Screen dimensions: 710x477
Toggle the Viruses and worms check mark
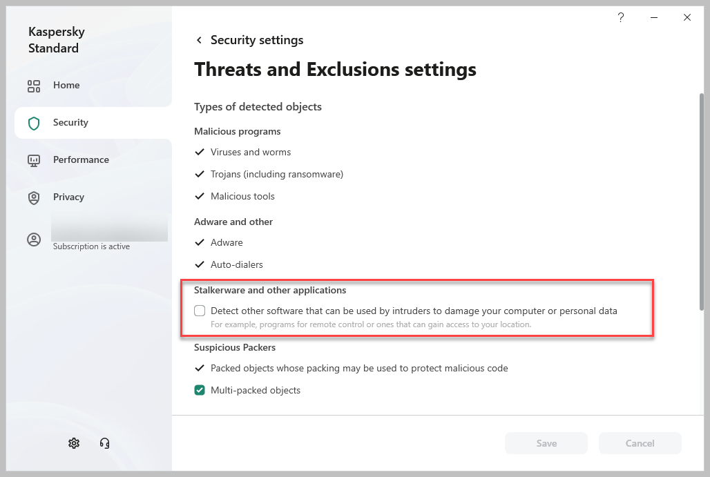pyautogui.click(x=200, y=152)
